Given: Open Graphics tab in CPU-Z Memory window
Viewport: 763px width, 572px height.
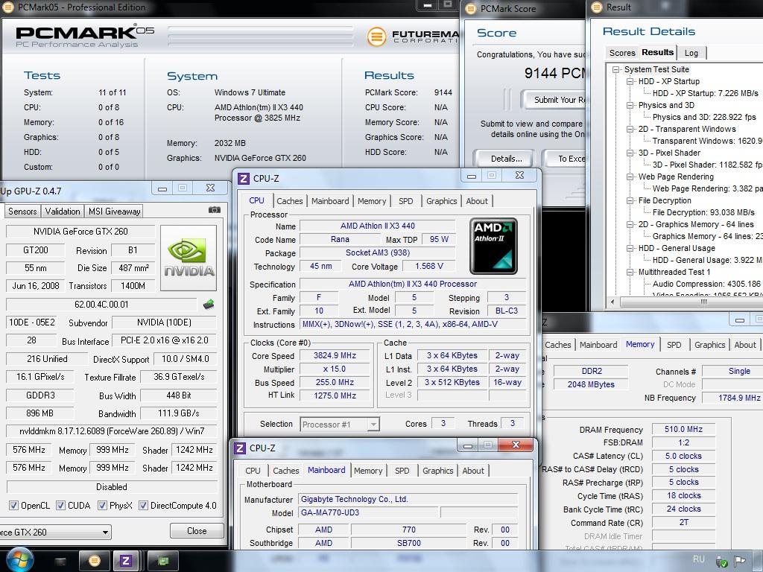Looking at the screenshot, I should pos(709,345).
